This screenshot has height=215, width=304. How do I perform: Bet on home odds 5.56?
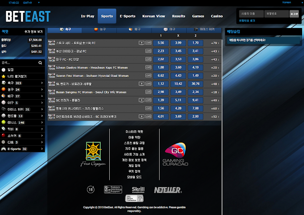(161, 43)
